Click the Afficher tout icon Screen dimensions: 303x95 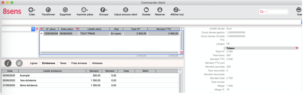[x=176, y=10]
